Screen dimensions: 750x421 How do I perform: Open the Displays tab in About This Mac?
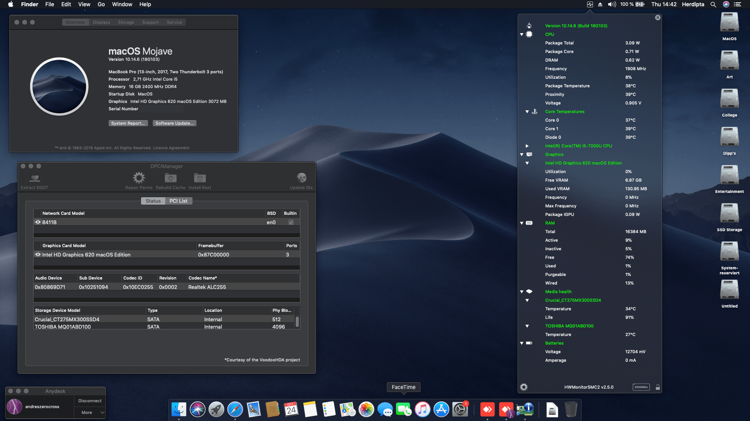click(x=101, y=22)
